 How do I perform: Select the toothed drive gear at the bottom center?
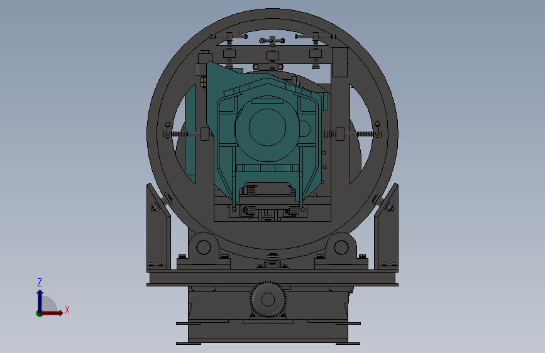[268, 299]
